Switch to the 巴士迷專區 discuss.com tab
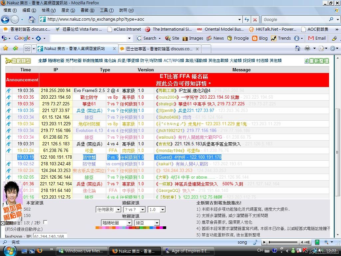Screen dimensions: 341x256 [159, 49]
